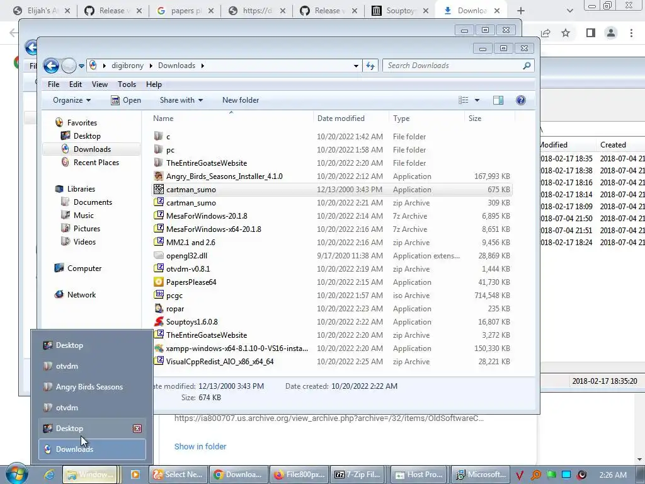Click the taskbar clock showing 2:26 AM

coord(613,475)
